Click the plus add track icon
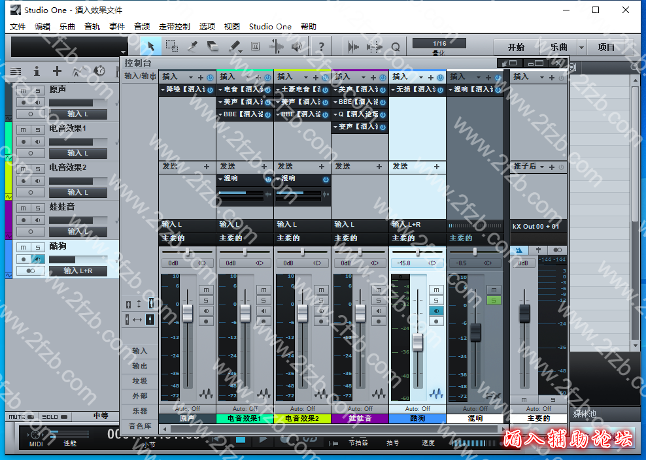 coord(57,71)
